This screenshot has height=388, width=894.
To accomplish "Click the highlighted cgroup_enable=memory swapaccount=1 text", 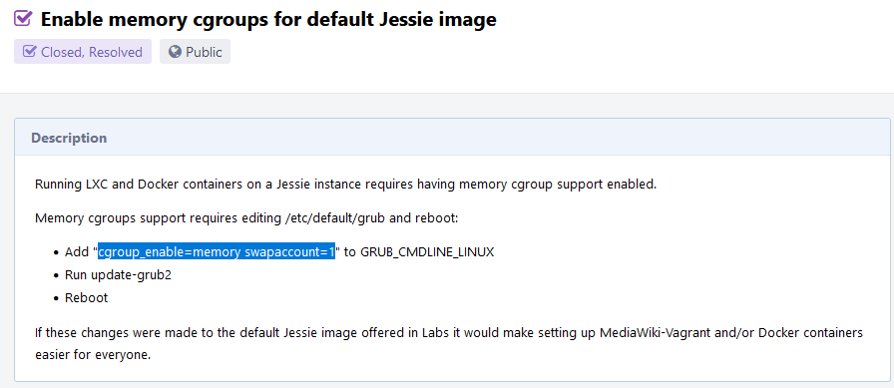I will [217, 252].
